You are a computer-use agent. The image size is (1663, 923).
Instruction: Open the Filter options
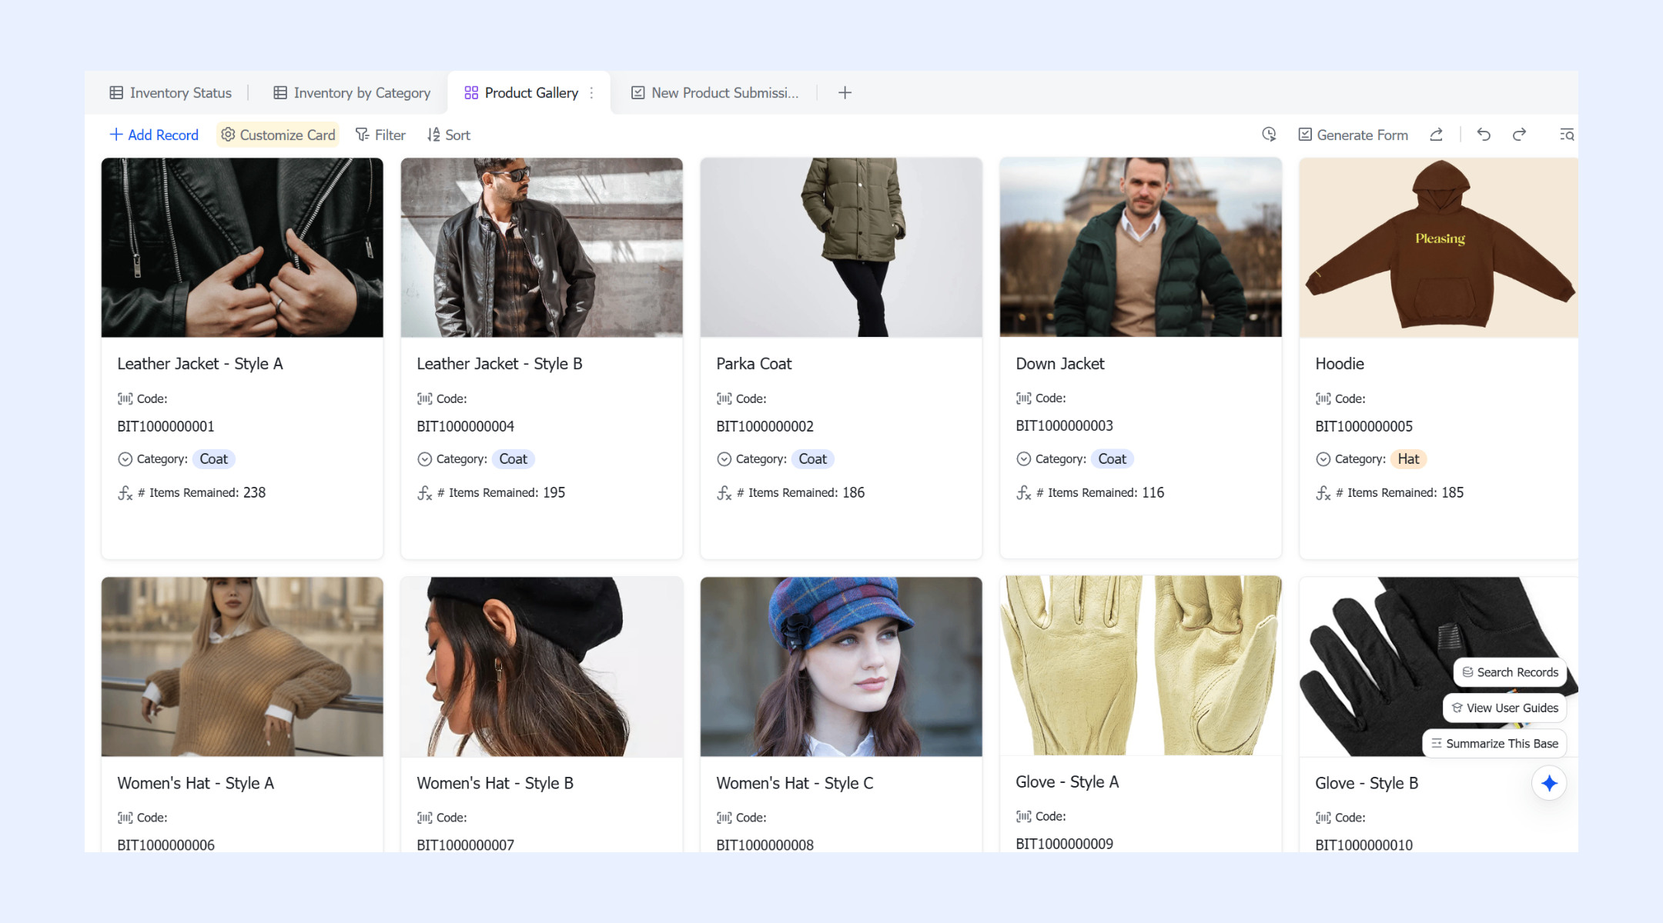[x=380, y=135]
